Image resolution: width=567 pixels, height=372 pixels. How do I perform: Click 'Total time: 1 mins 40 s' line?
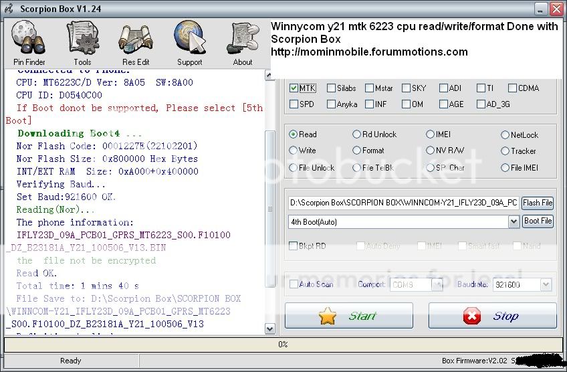click(x=78, y=286)
